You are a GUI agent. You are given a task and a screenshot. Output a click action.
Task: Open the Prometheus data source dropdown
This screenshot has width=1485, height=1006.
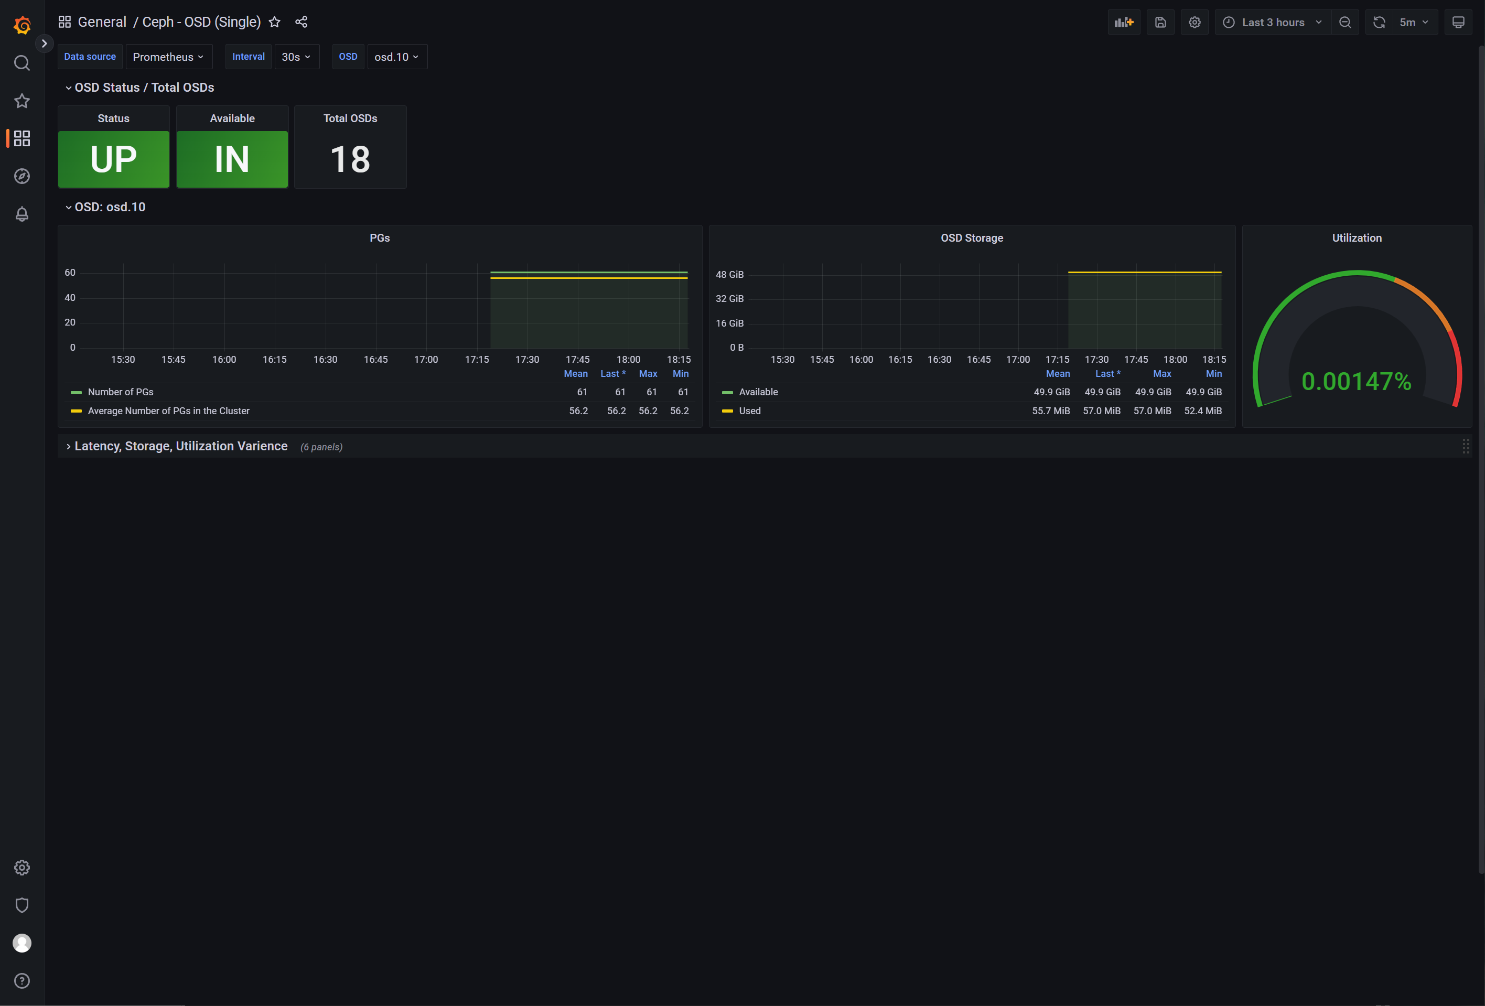pyautogui.click(x=168, y=57)
